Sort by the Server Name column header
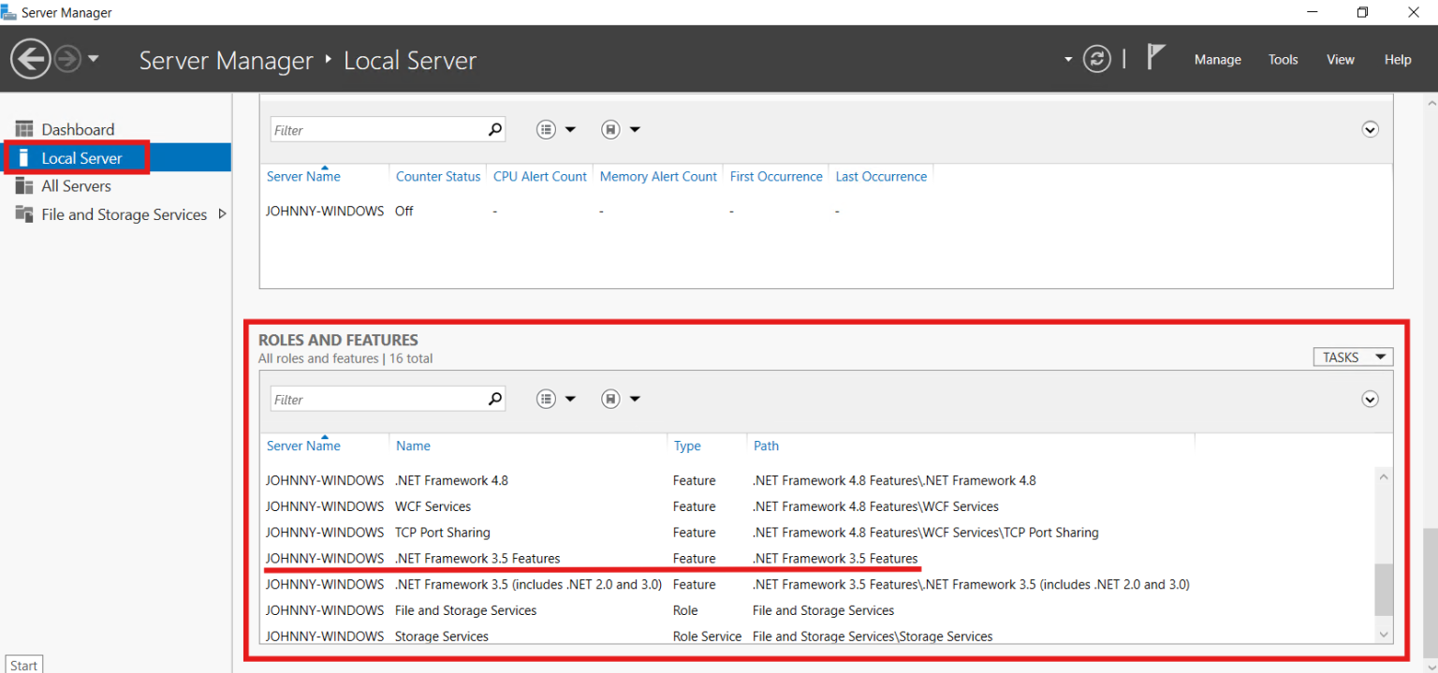This screenshot has height=673, width=1438. [302, 446]
